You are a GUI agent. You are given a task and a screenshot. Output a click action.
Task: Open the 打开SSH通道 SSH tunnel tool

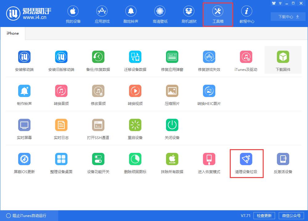click(x=98, y=128)
